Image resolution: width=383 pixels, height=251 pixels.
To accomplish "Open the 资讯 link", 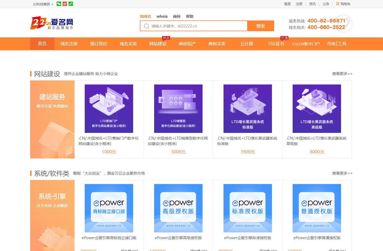I will (313, 4).
